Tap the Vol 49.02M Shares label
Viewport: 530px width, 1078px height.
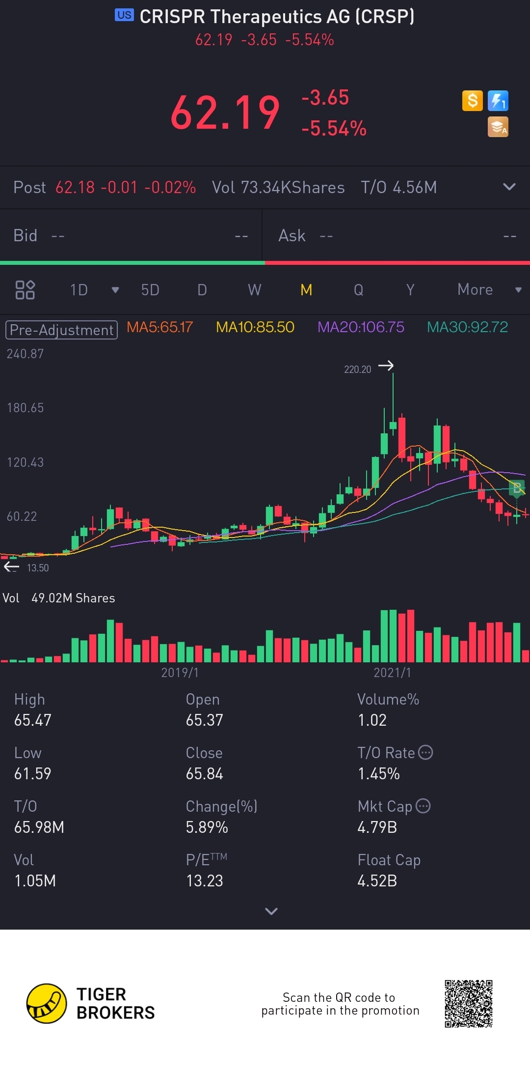(59, 598)
